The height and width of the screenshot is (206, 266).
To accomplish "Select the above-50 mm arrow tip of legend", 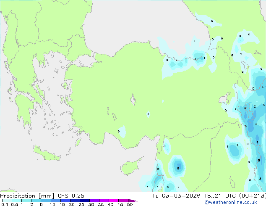I will point(133,201).
